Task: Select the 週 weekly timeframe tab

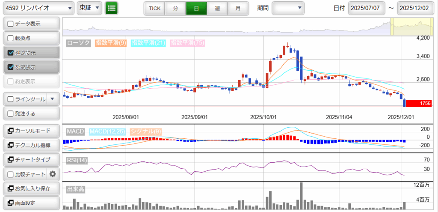Action: coord(217,8)
